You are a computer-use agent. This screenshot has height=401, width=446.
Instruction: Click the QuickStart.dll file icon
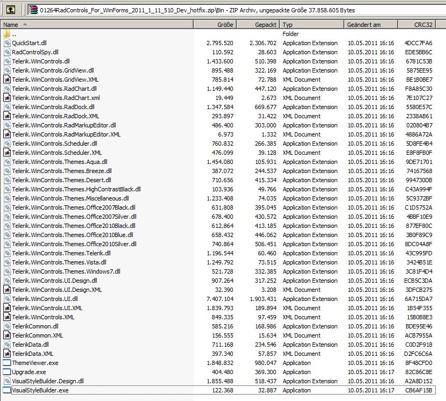[x=7, y=43]
